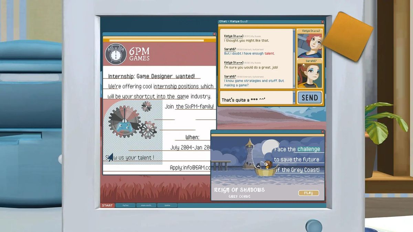Switch to the MyChat taskbar tab
Screen dimensions: 413x232
pyautogui.click(x=126, y=206)
